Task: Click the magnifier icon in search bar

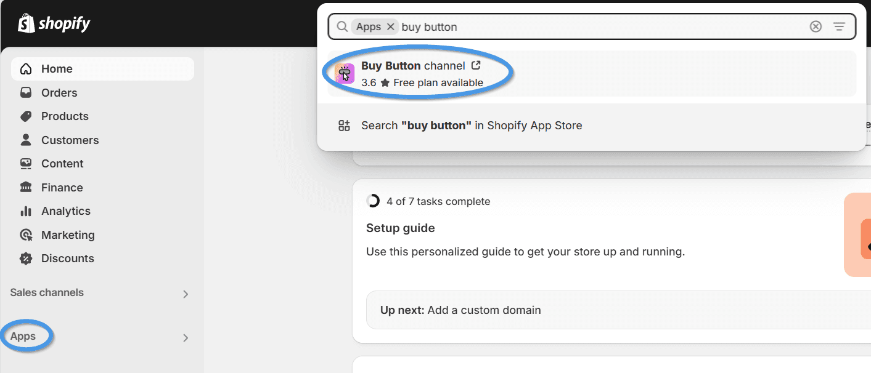Action: point(342,26)
